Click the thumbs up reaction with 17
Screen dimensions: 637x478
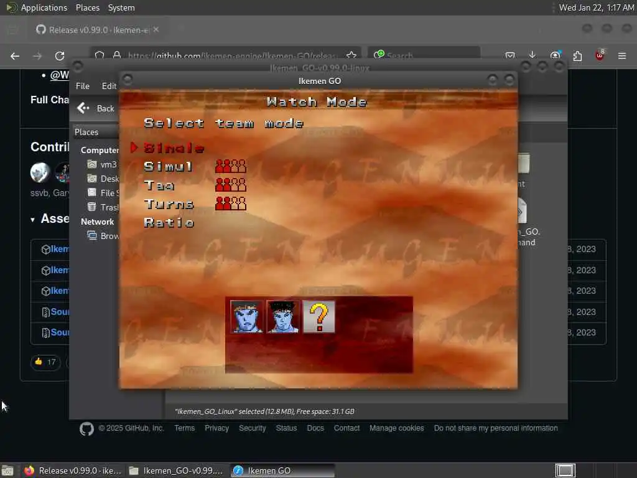[45, 362]
